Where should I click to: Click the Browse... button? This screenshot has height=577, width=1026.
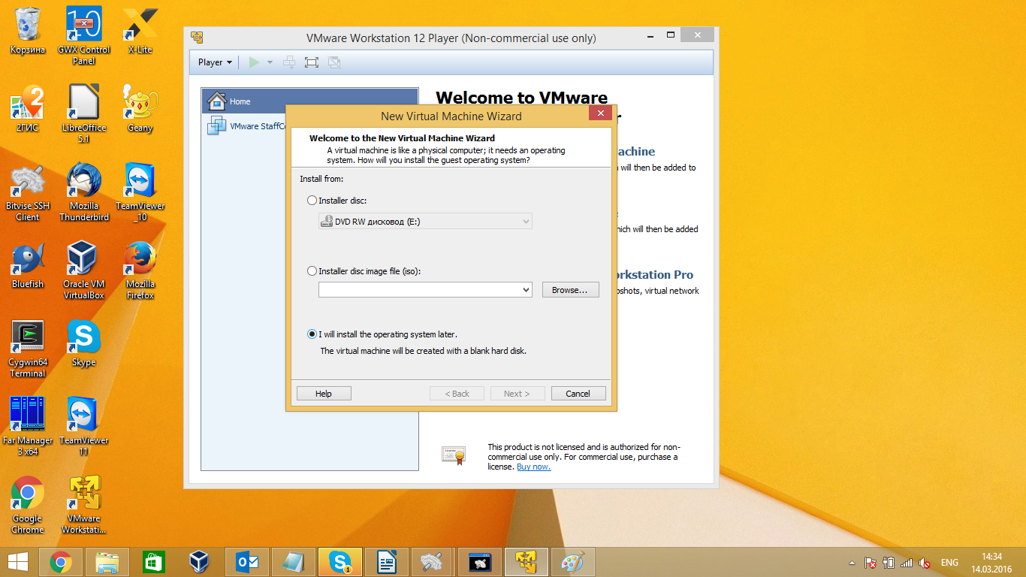[571, 290]
